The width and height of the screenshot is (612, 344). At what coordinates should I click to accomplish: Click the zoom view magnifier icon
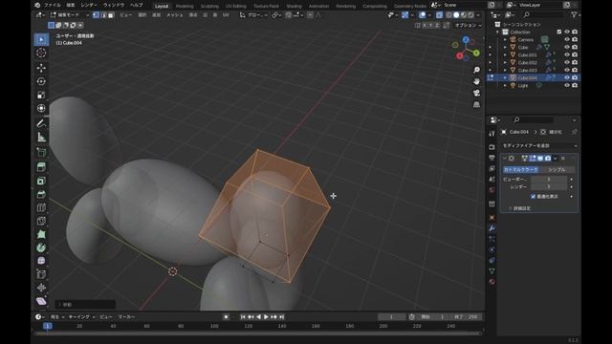476,70
